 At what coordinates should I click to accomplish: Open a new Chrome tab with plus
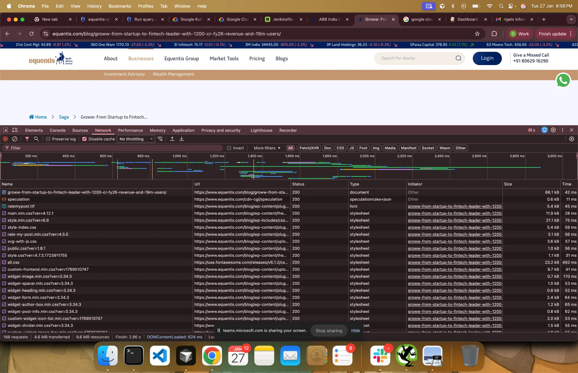(x=544, y=19)
